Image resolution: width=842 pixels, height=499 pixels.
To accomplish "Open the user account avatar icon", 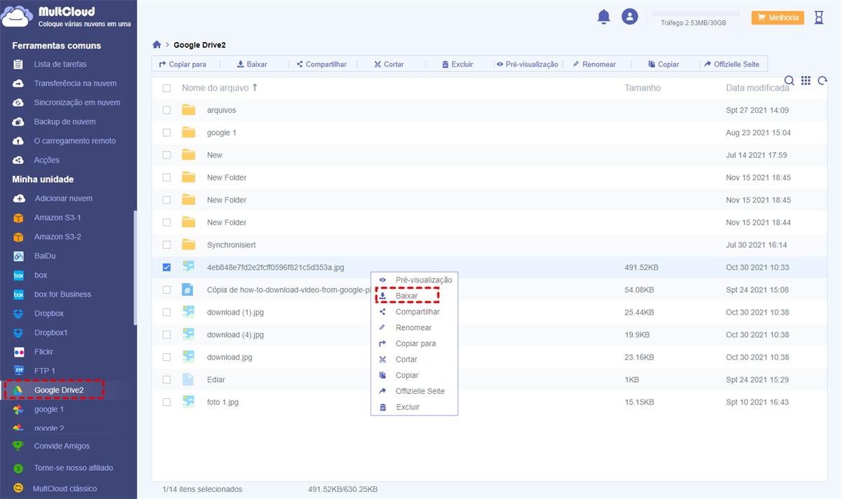I will point(630,17).
